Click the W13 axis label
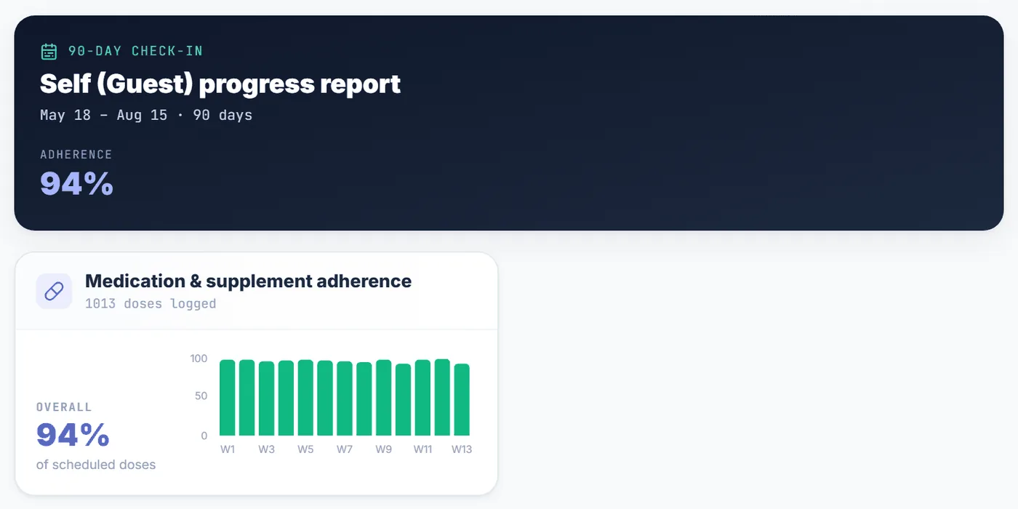Screen dimensions: 1018x509 462,449
